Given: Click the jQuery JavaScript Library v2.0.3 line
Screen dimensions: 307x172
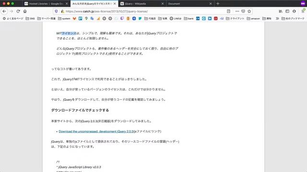Looking at the screenshot, I should (x=79, y=167).
